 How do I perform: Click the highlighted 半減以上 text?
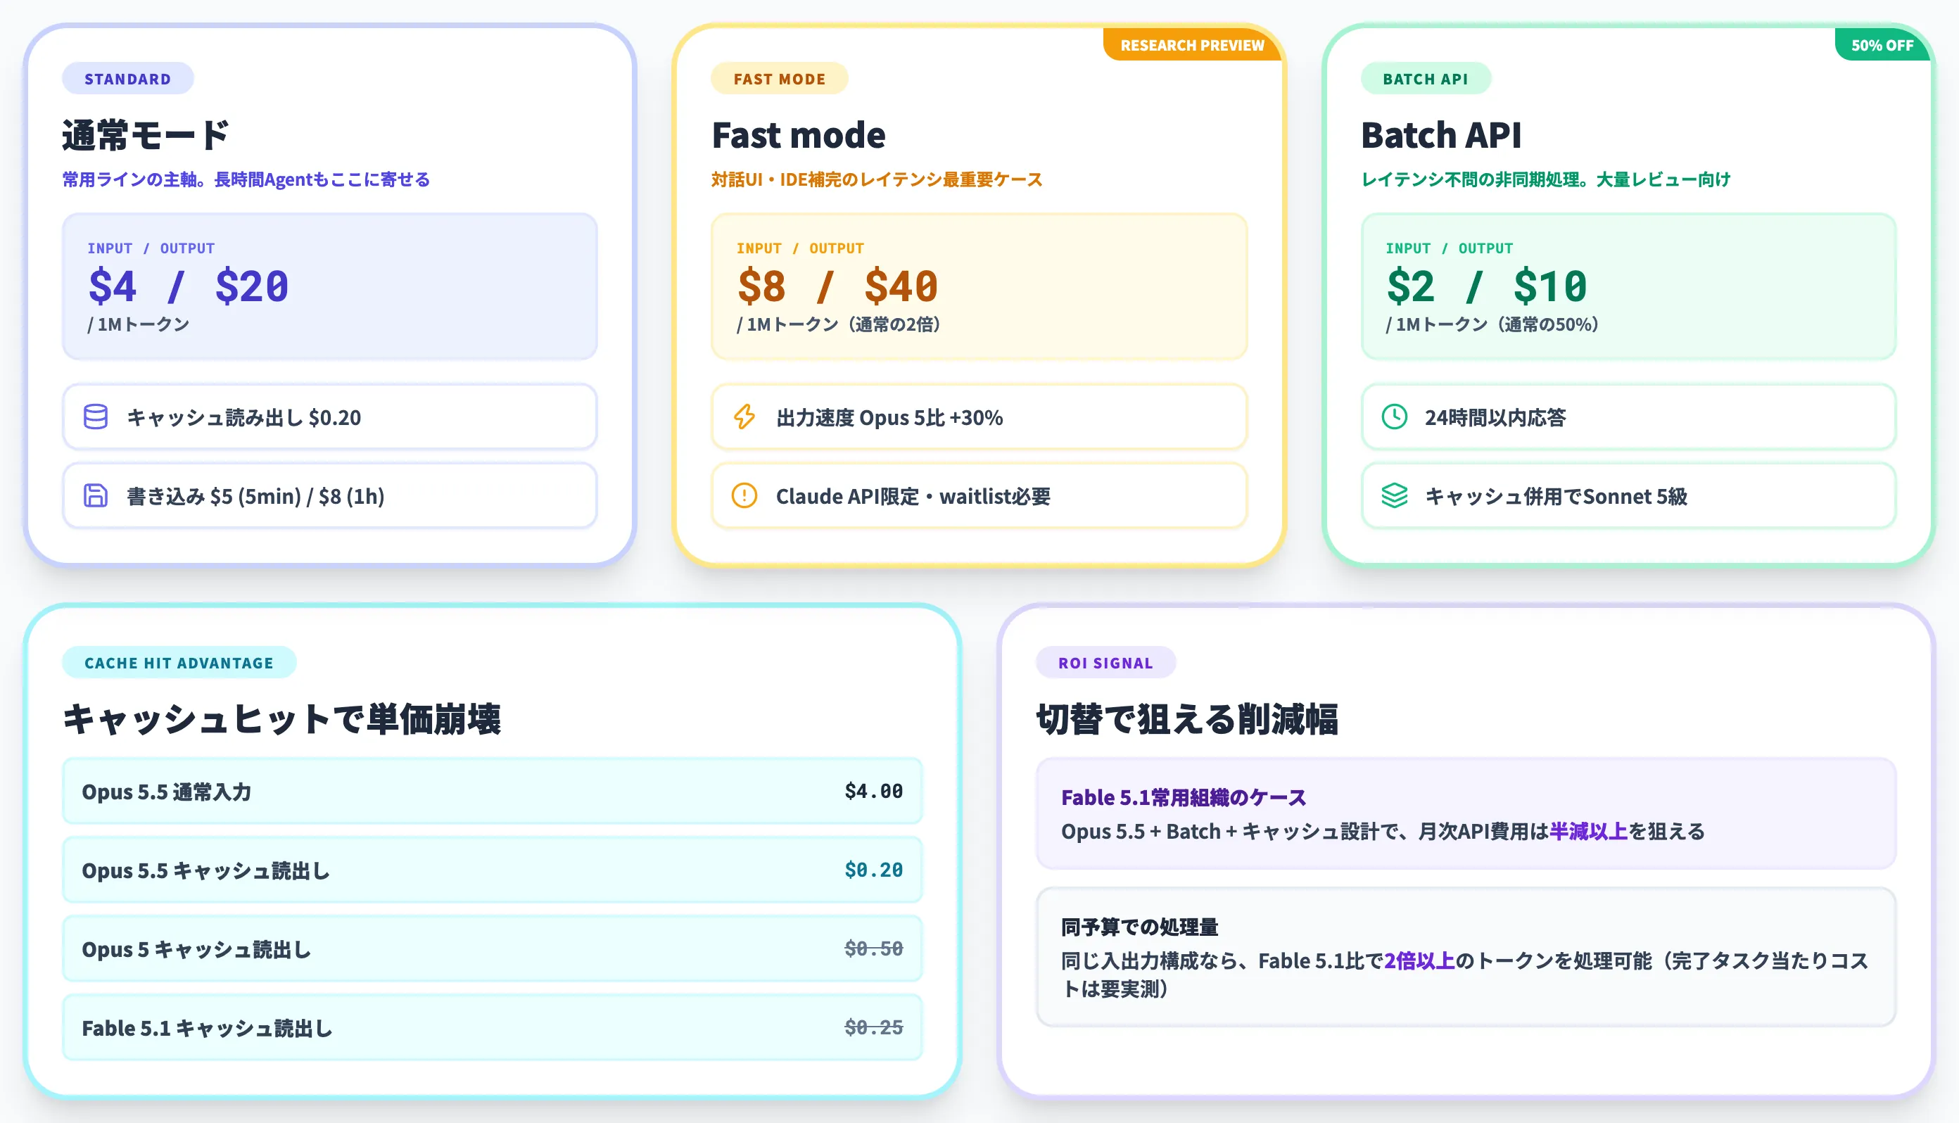[1588, 831]
